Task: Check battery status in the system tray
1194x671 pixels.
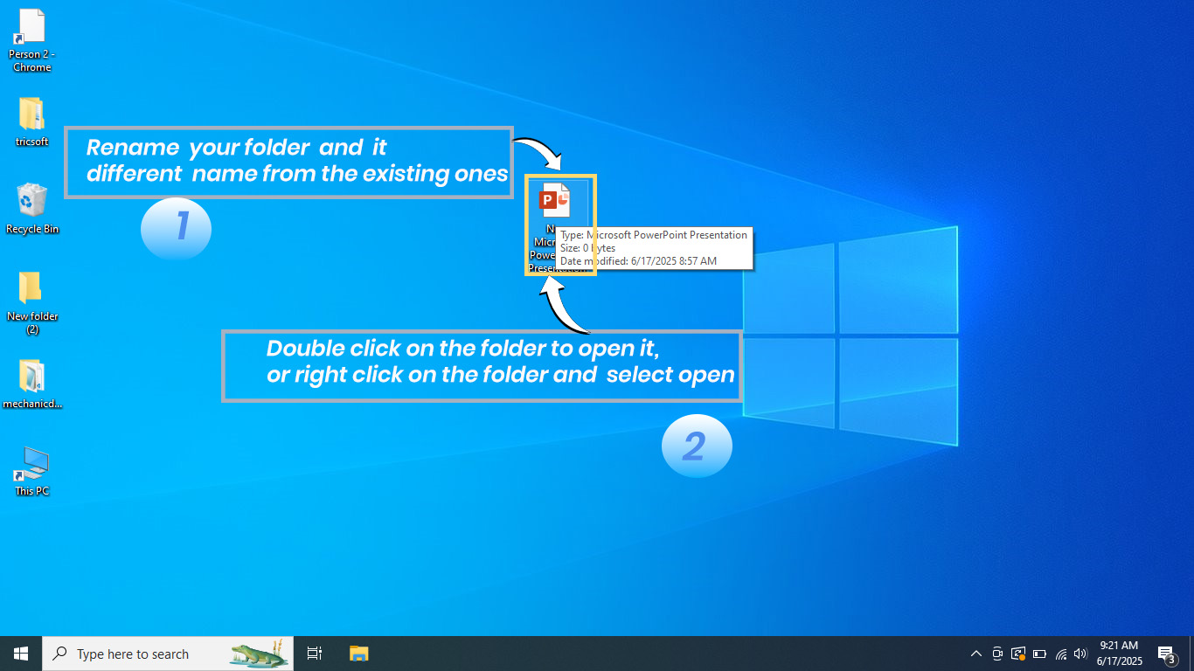Action: tap(1039, 653)
